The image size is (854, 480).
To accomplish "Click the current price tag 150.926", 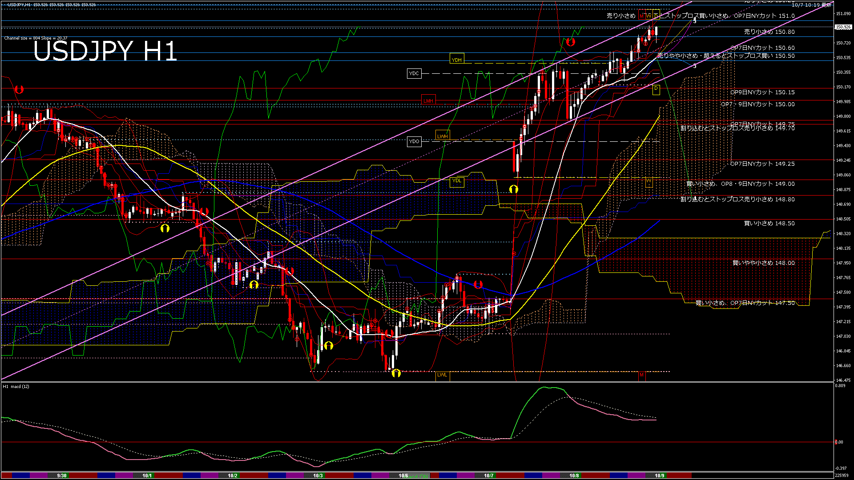I will (843, 27).
